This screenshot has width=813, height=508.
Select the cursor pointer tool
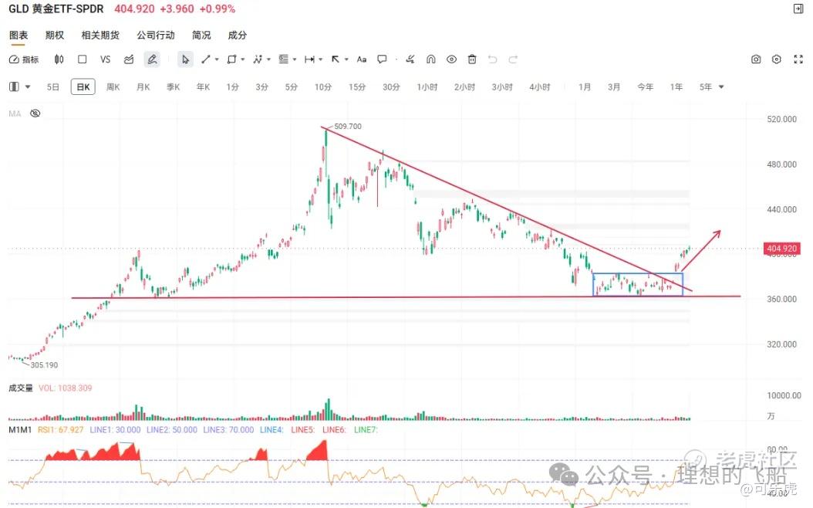pos(185,59)
